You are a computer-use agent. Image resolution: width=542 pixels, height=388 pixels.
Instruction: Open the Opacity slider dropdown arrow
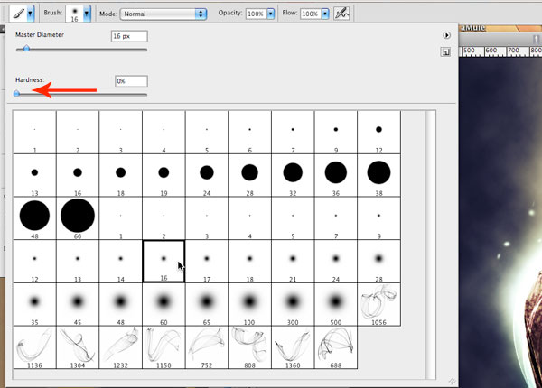pos(271,14)
